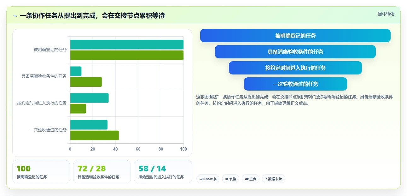Click the x-axis tick value 40

click(x=115, y=149)
